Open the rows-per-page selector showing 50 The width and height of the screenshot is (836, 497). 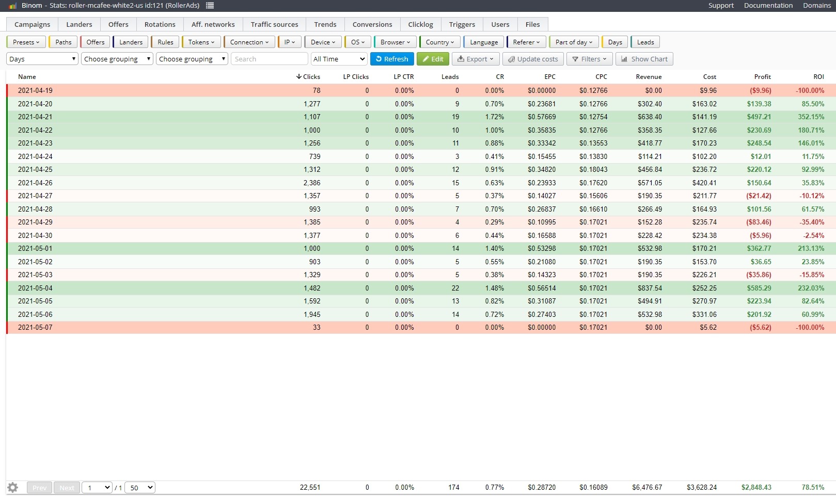pos(140,487)
